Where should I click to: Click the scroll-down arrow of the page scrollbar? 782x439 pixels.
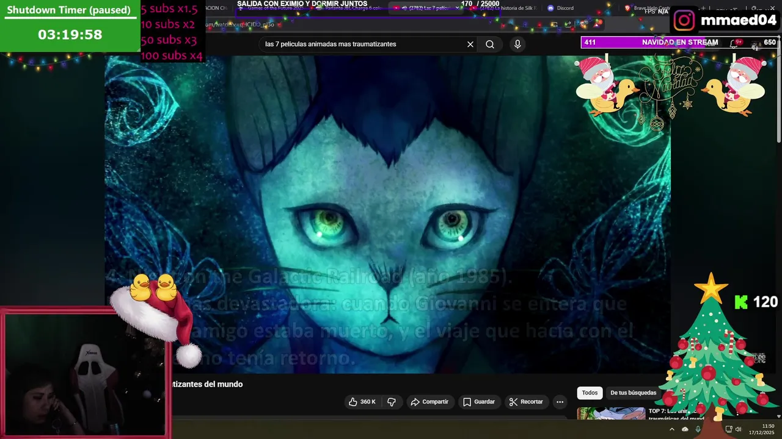tap(778, 417)
